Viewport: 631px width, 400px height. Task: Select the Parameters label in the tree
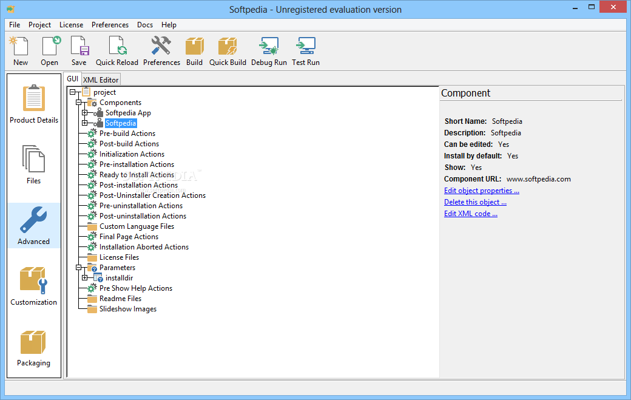click(117, 268)
